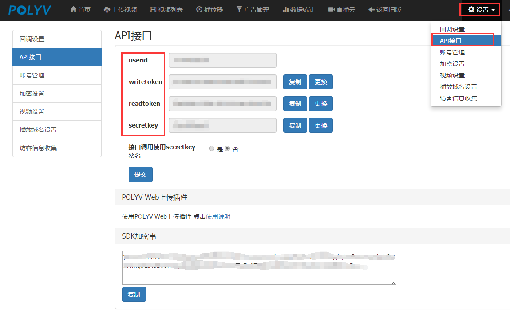Select 账号管理 in left sidebar
The image size is (510, 313).
coord(57,75)
